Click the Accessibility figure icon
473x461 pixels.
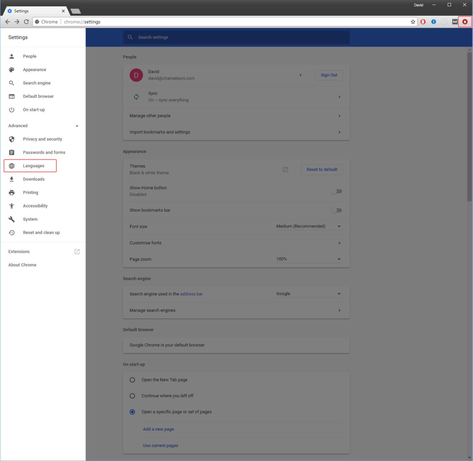point(12,206)
